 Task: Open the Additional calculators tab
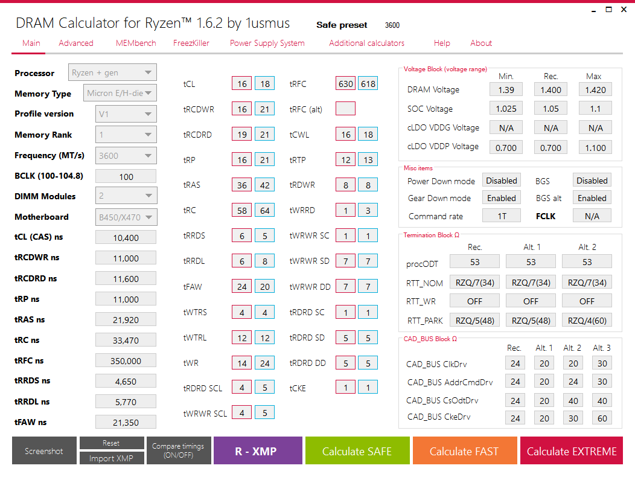[x=366, y=43]
